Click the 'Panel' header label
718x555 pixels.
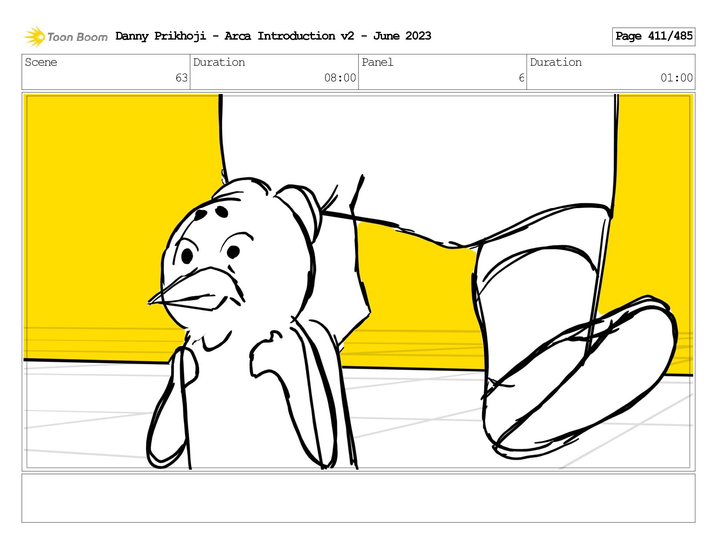(x=377, y=62)
